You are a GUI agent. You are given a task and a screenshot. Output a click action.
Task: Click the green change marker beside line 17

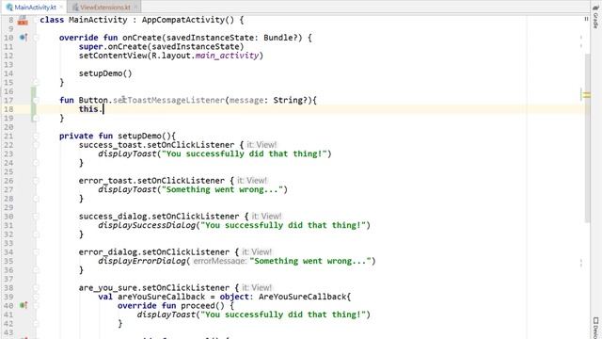[34, 101]
